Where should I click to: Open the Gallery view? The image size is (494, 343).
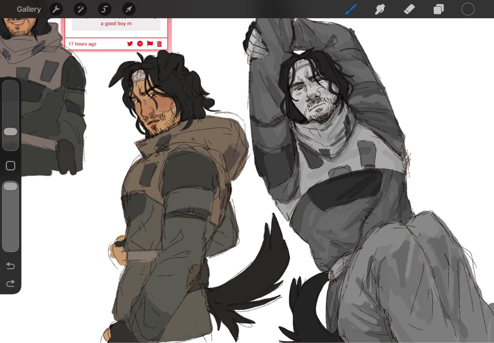point(29,9)
